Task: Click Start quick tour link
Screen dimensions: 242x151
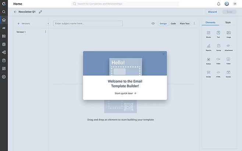Action: [x=125, y=93]
